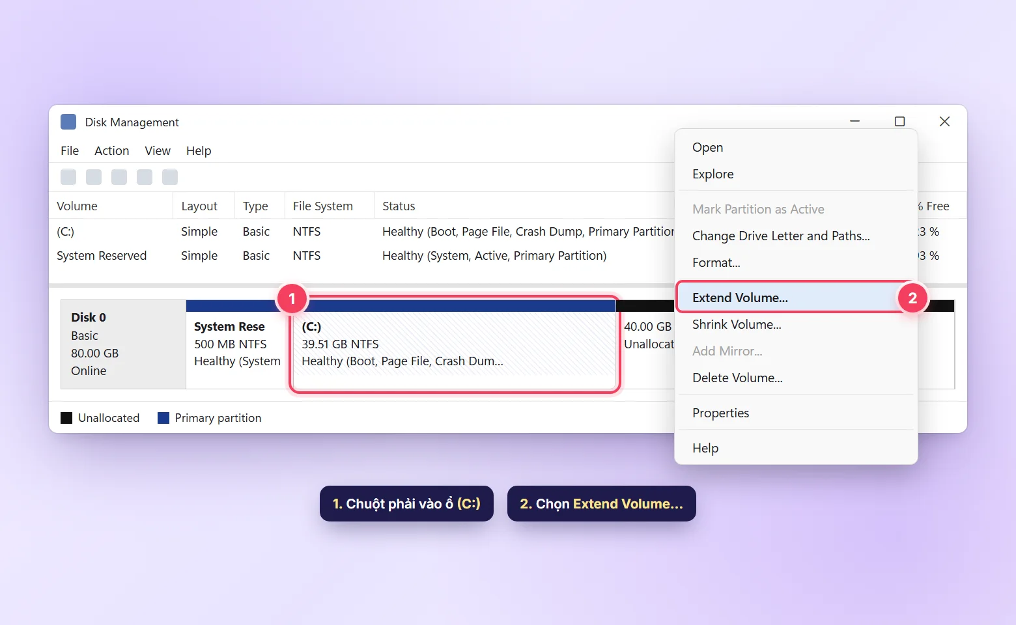The width and height of the screenshot is (1016, 625).
Task: Click the 'Primary partition' legend label
Action: tap(218, 418)
